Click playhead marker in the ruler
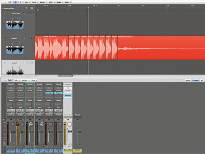 (88, 8)
